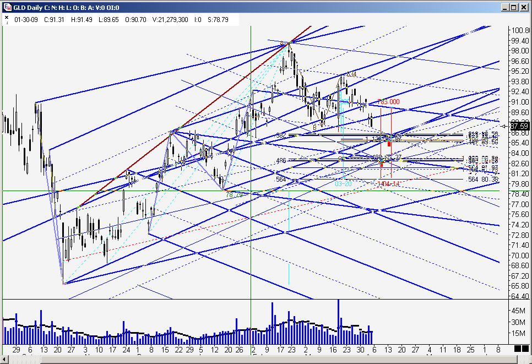Click the 01-30-09 date in data readout

(26, 20)
